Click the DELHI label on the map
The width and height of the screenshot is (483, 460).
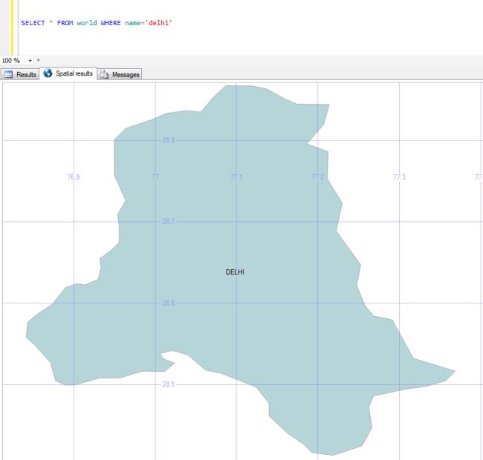coord(235,272)
